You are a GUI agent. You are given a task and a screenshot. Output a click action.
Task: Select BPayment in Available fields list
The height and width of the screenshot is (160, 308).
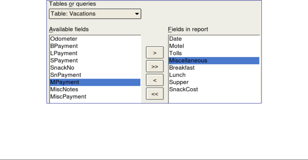[64, 46]
